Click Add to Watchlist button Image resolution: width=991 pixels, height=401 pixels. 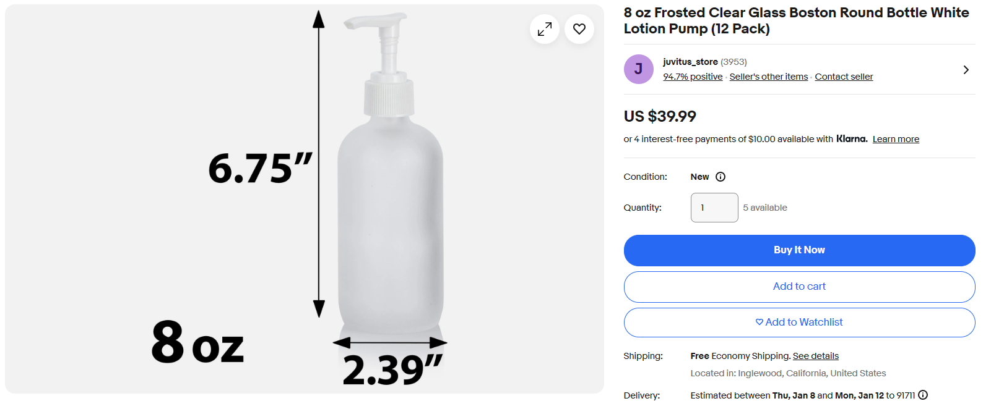tap(799, 323)
